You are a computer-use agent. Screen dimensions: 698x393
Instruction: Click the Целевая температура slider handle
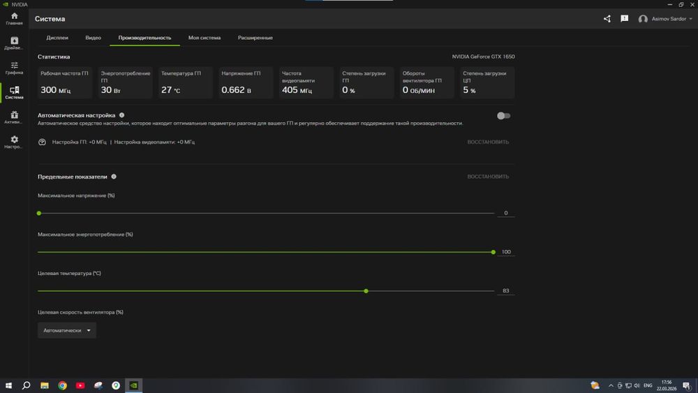coord(366,291)
